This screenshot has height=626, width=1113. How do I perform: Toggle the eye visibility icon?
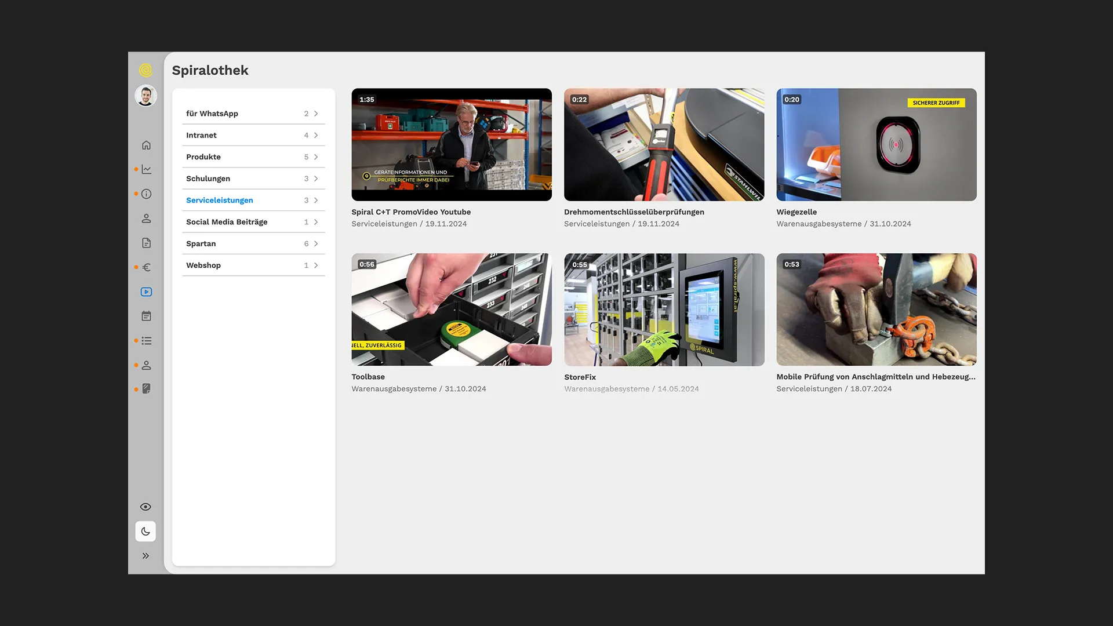tap(146, 507)
